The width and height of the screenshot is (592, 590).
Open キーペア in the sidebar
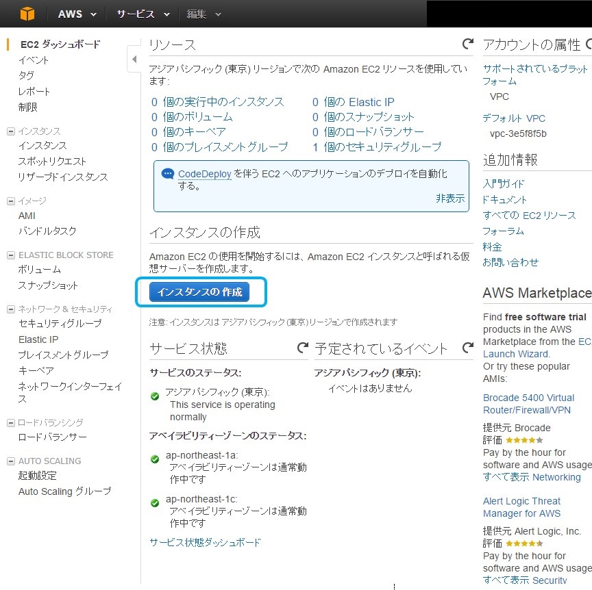(x=36, y=370)
